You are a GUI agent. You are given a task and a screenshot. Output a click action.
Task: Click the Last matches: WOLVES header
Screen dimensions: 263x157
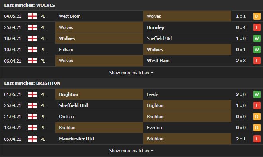pos(29,5)
